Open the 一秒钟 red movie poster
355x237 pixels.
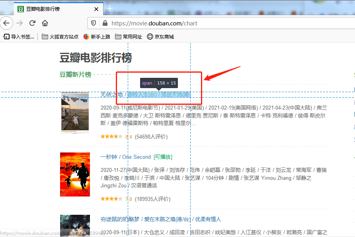[75, 174]
